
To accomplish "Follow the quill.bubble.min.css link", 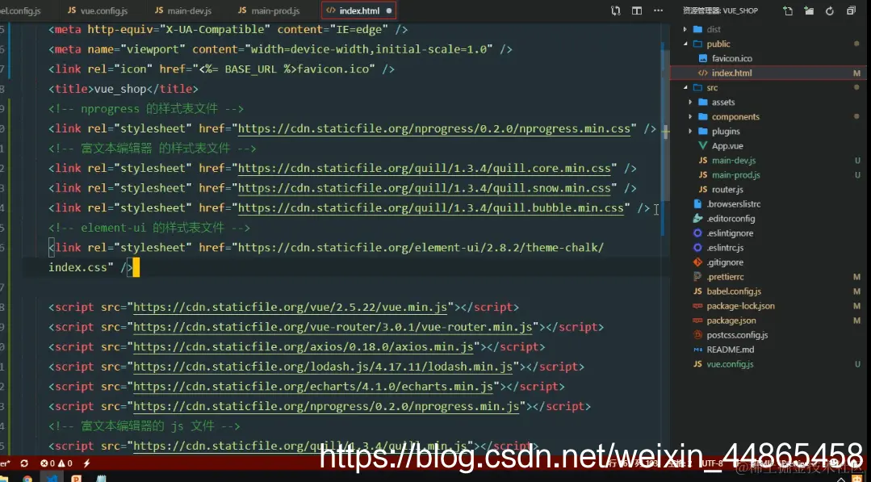I will 431,208.
